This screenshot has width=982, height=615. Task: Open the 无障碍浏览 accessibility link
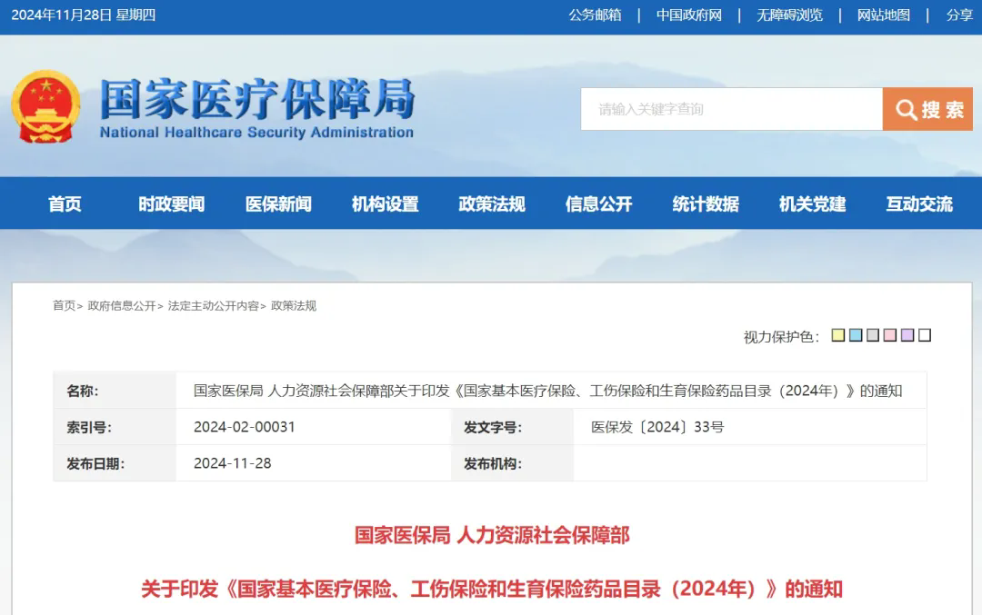click(789, 15)
